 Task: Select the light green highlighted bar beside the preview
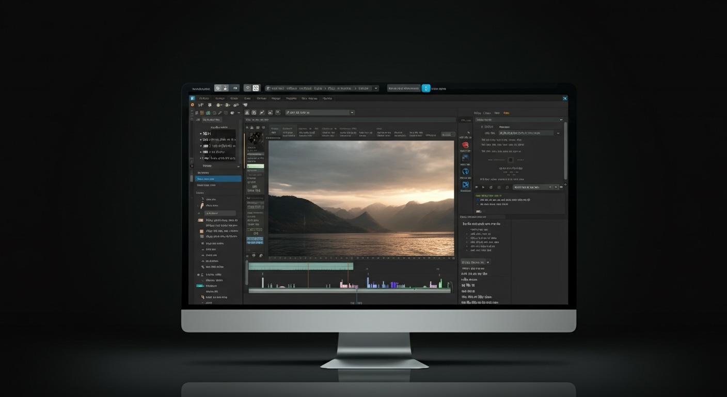256,166
